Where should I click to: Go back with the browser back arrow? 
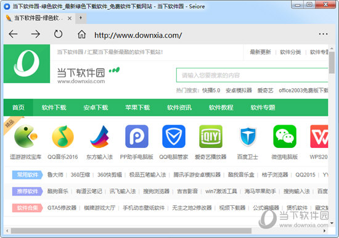13,34
